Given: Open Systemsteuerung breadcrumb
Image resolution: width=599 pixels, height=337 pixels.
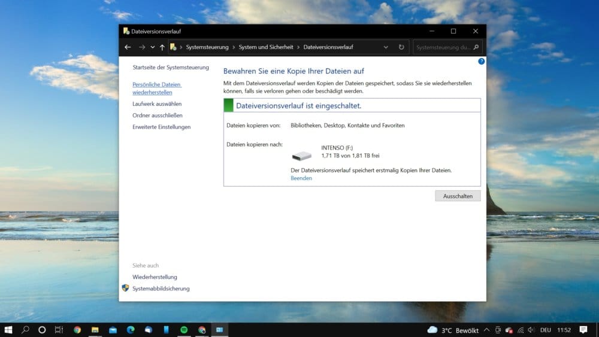Looking at the screenshot, I should 207,47.
